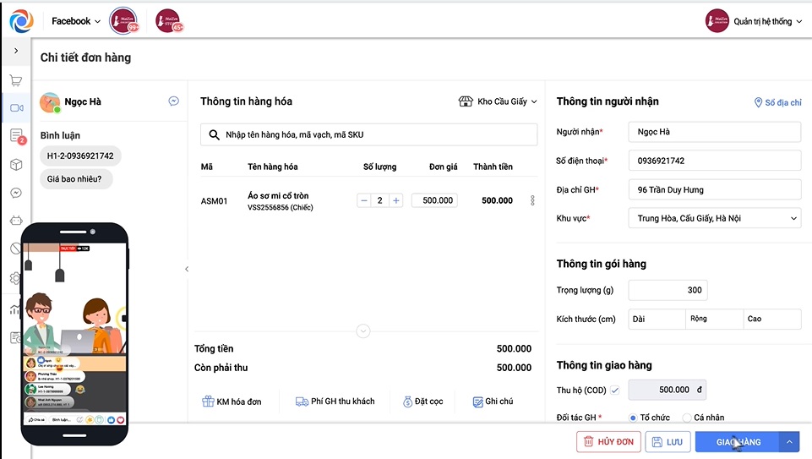Collapse the customer panel with left chevron
Viewport: 812px width, 459px height.
[187, 269]
